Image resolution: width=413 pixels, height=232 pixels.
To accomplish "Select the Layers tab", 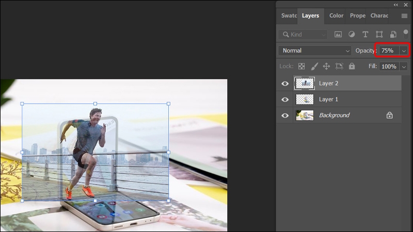I will [310, 15].
